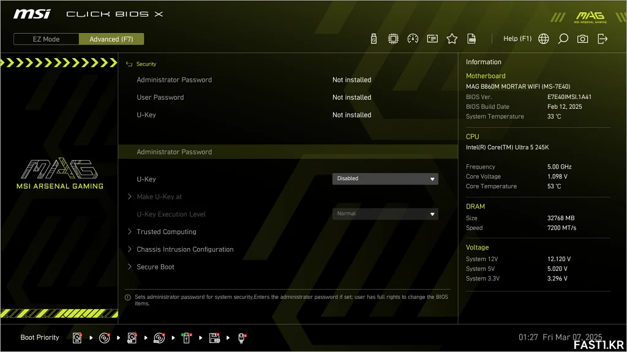Take a screenshot with the camera icon
The image size is (627, 352).
[x=583, y=38]
